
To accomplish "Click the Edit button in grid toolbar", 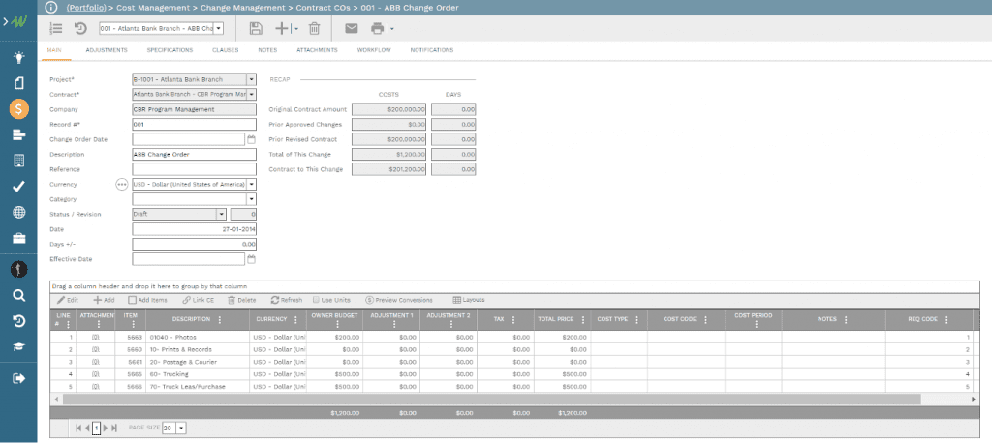I will tap(68, 300).
